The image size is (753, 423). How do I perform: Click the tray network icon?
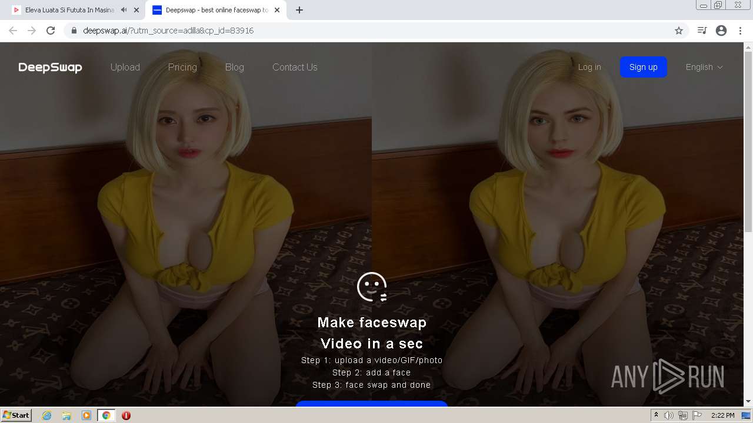coord(683,415)
